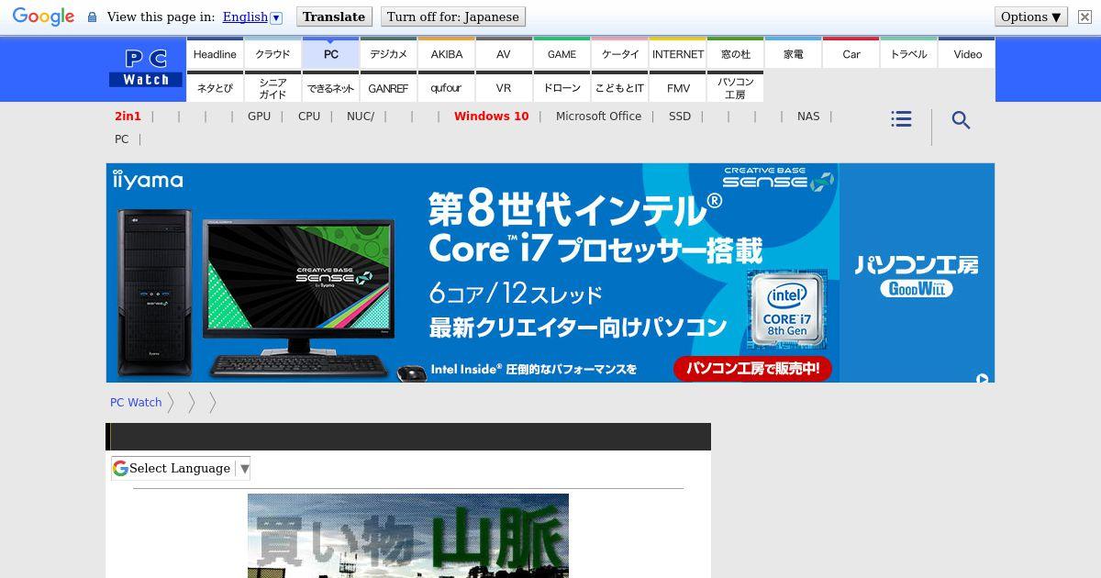Click the PC link below 2in1
Viewport: 1101px width, 578px height.
pos(121,139)
